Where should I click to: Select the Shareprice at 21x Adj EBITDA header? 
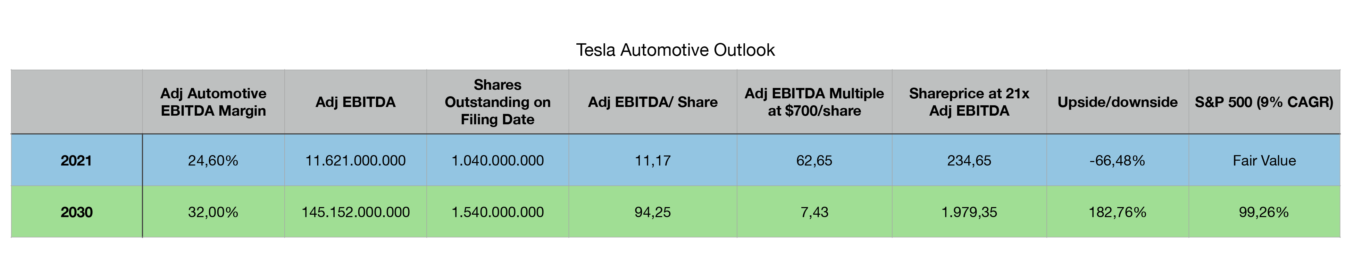969,102
